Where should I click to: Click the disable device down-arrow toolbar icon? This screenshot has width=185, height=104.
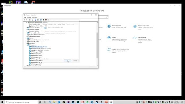[x=48, y=20]
